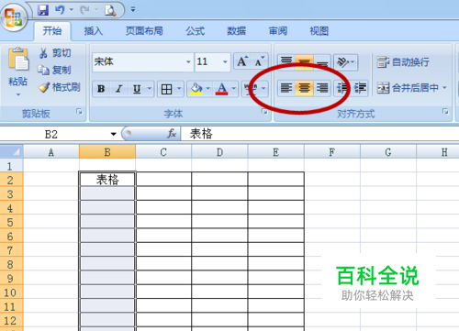Select column D header
Screen dimensions: 459x331
pos(219,152)
